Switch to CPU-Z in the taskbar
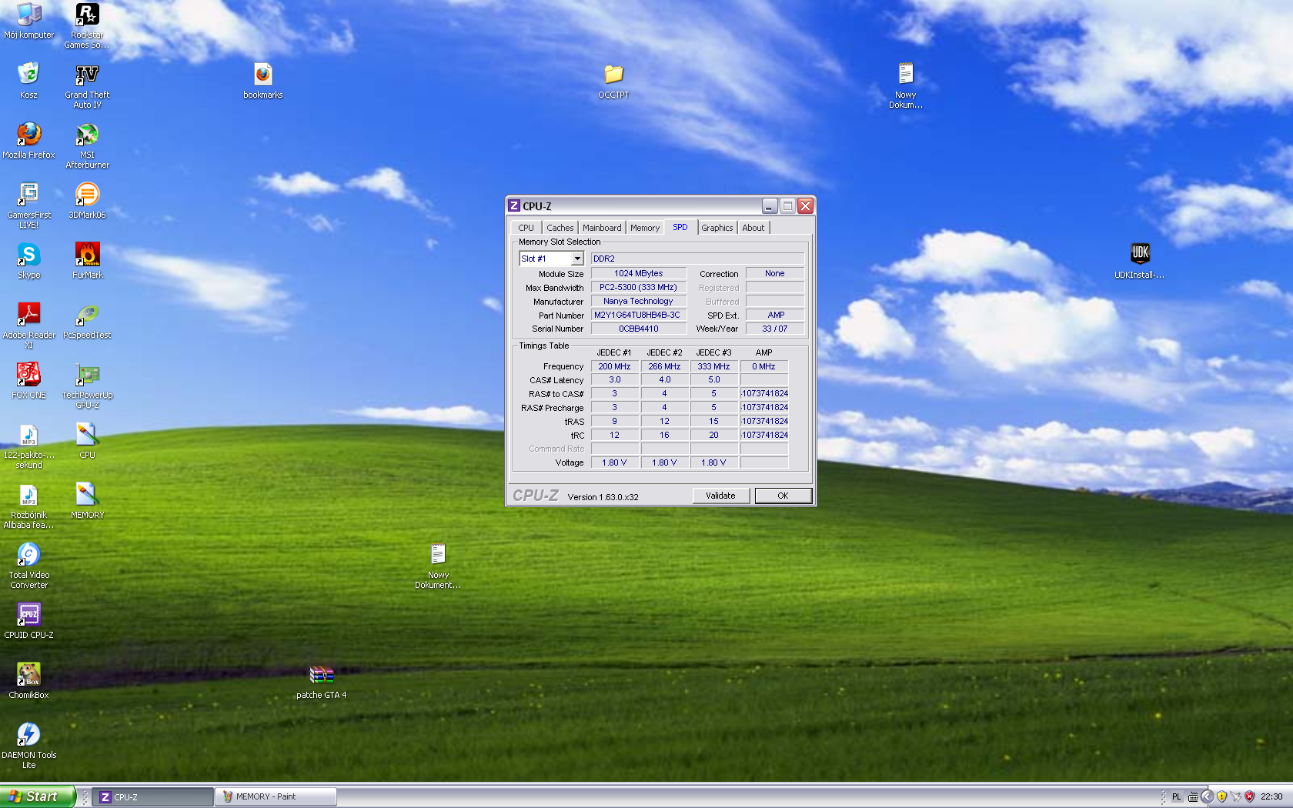1293x808 pixels. [x=153, y=796]
